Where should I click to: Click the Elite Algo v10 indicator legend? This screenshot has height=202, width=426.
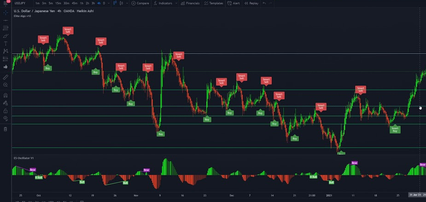(22, 16)
